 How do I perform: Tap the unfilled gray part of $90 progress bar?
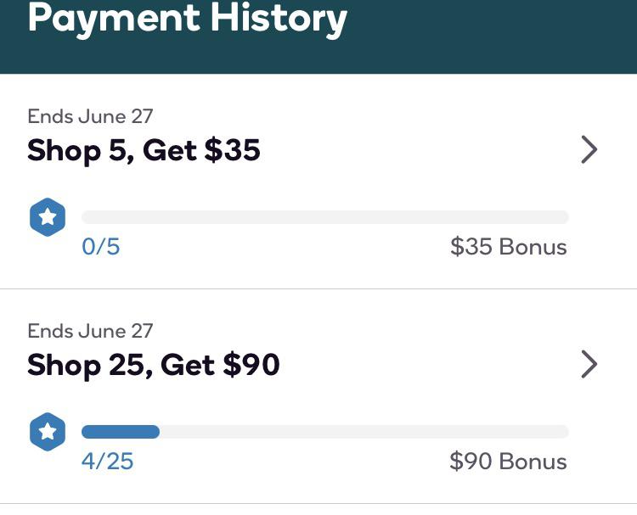click(x=364, y=432)
